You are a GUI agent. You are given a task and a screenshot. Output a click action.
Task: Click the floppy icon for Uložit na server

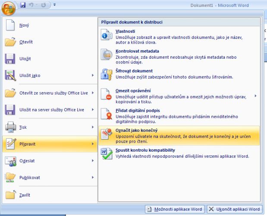pyautogui.click(x=10, y=110)
